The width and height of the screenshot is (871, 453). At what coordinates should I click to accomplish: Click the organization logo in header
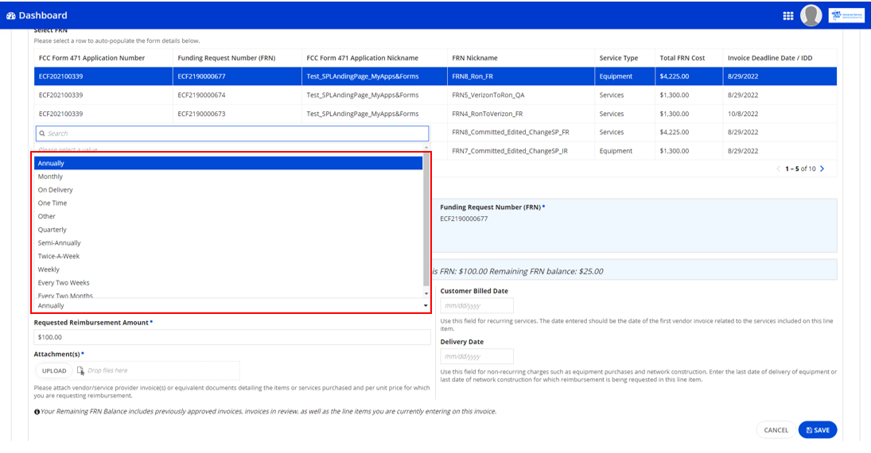click(x=846, y=15)
